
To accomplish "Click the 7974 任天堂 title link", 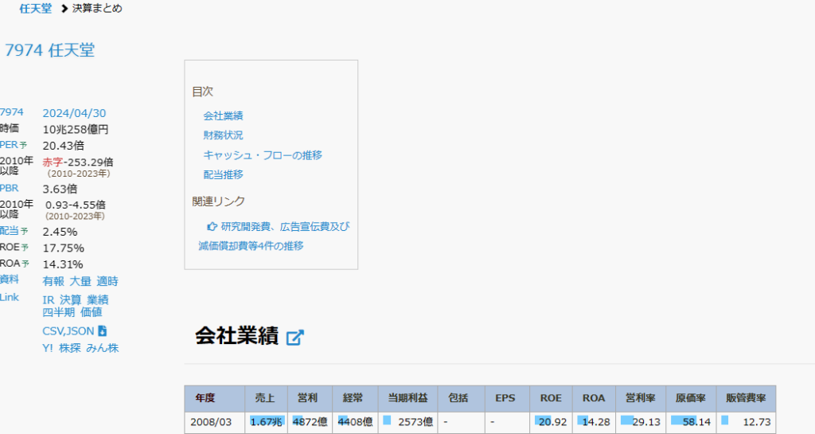I will point(50,50).
